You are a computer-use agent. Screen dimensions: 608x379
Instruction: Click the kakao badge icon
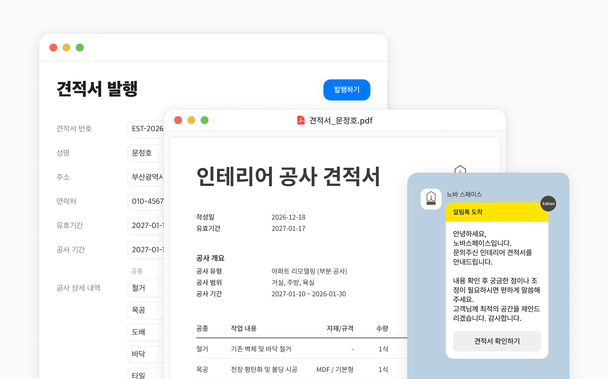pos(548,204)
